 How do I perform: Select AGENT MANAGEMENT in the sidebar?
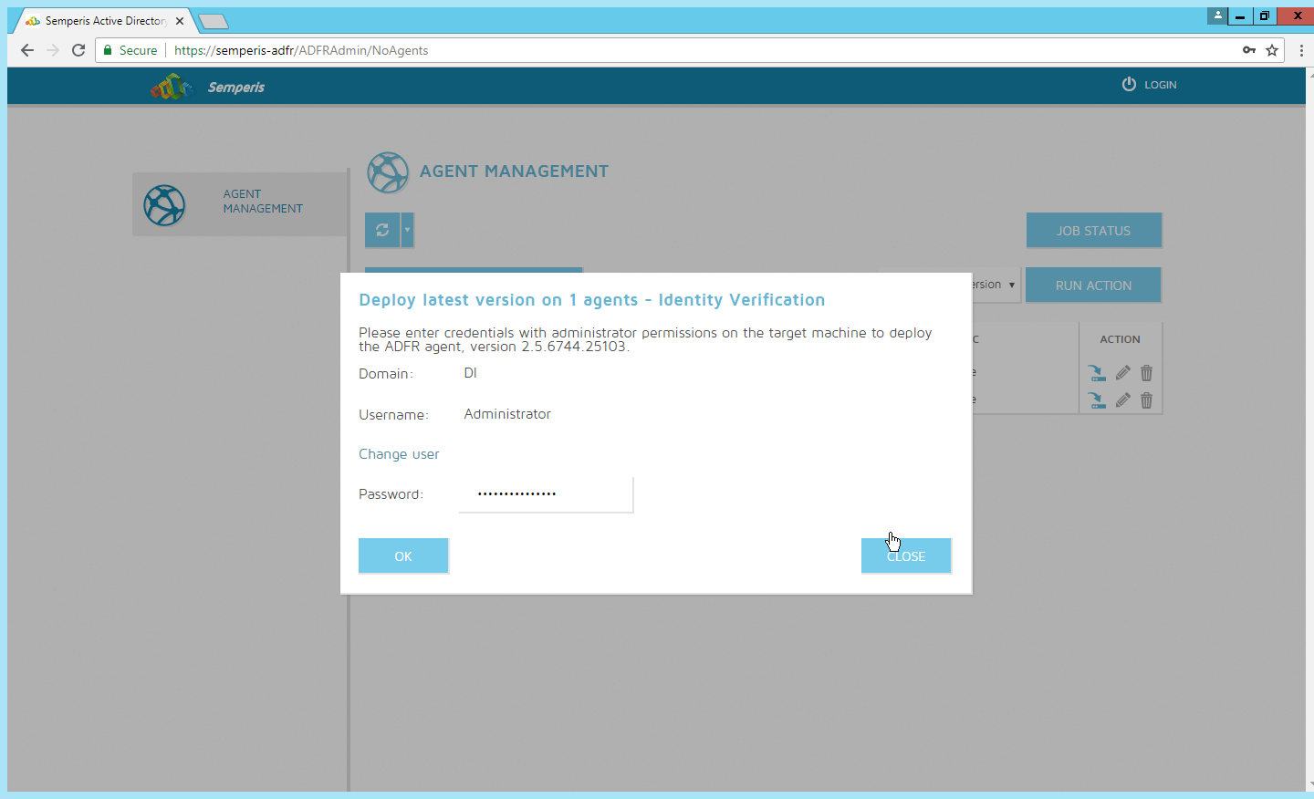[240, 204]
